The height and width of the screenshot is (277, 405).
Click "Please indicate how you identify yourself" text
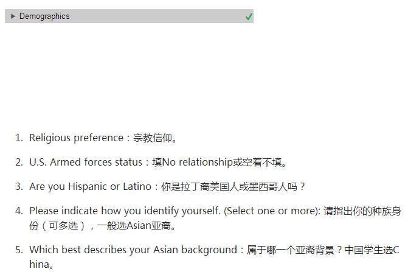point(125,211)
